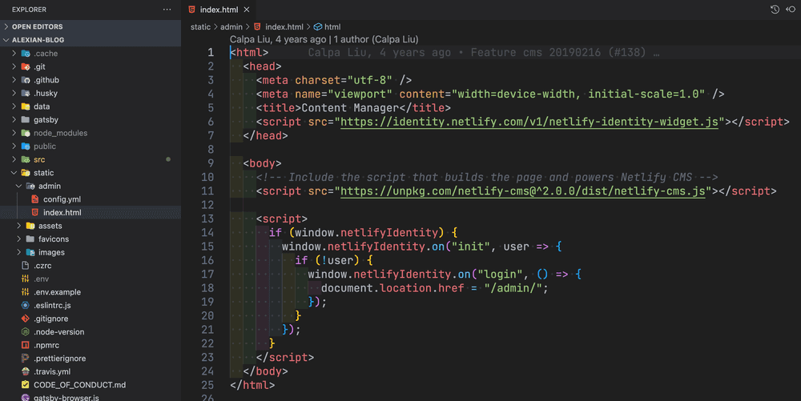This screenshot has height=401, width=801.
Task: Click the .travis.yml Travis icon
Action: [x=26, y=371]
